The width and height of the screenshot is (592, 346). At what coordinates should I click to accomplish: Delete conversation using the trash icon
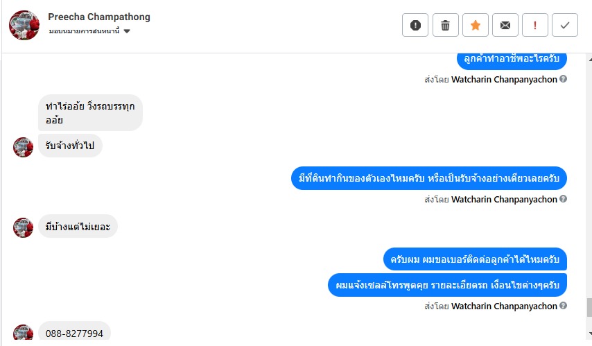point(445,26)
